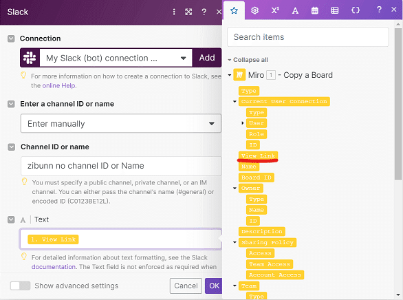Toggle the Text field checkbox

pyautogui.click(x=11, y=219)
